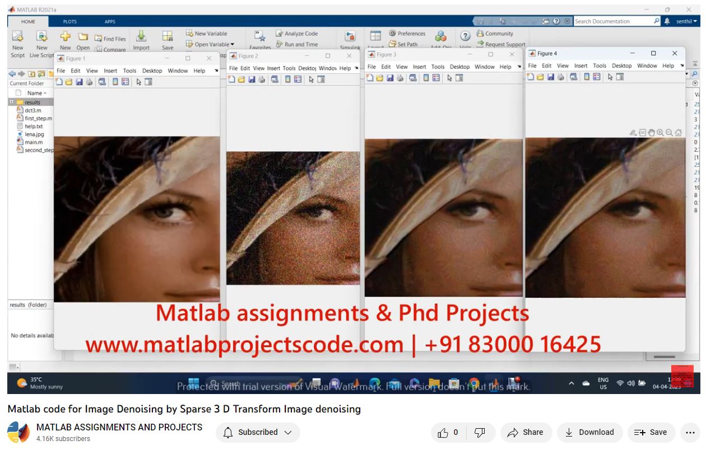Click the Simulink icon in the ribbon
Image resolution: width=706 pixels, height=450 pixels.
click(x=350, y=37)
